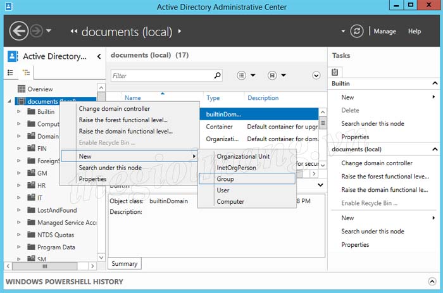Sort by the Name column header

coord(132,97)
